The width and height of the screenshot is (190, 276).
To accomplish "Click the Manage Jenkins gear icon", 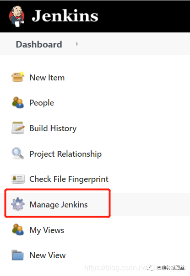I will [x=18, y=204].
